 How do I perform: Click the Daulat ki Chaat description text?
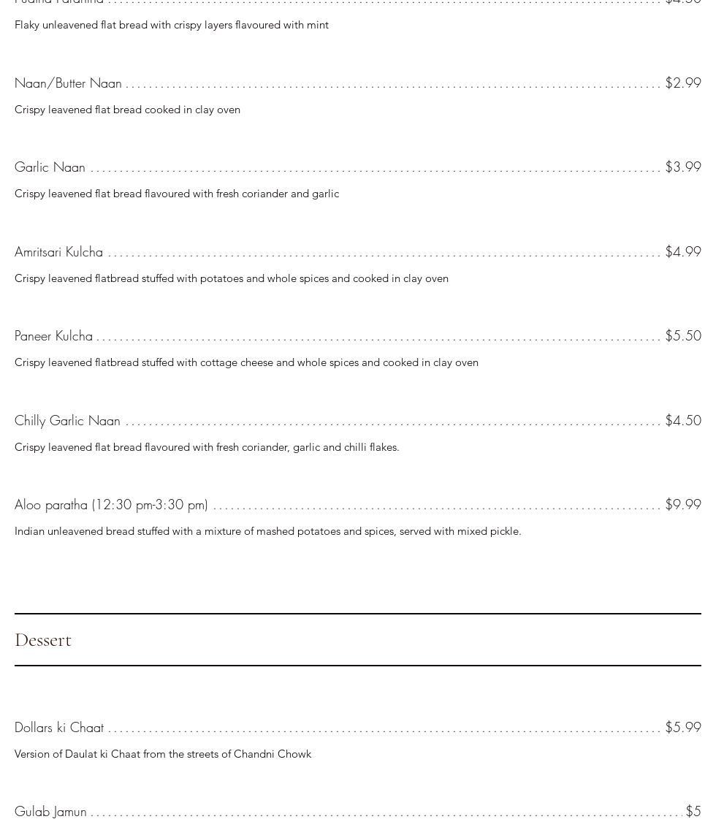tap(163, 754)
